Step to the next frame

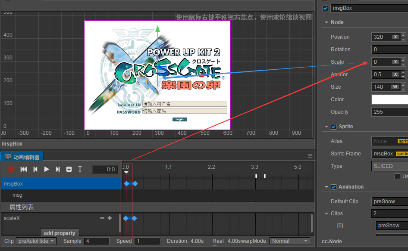click(x=58, y=169)
